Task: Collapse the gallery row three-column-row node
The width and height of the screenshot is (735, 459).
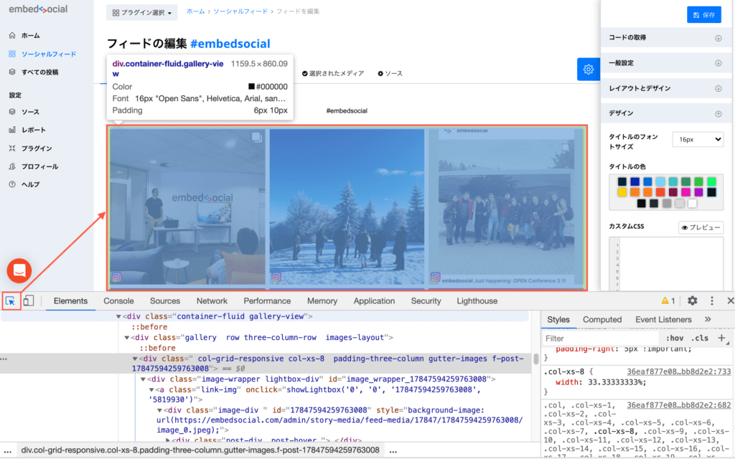Action: pos(126,337)
